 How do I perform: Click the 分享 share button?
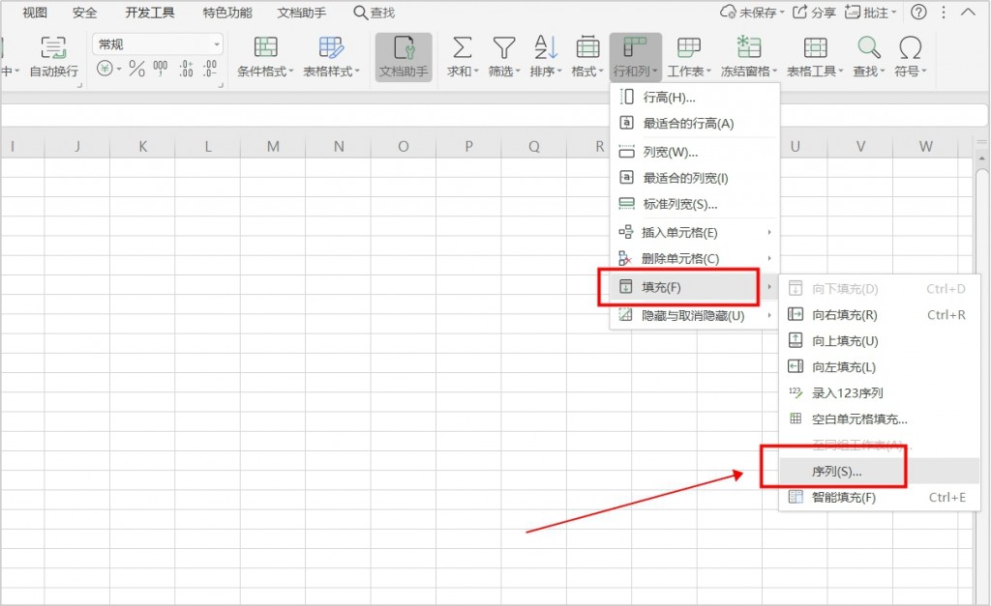tap(814, 12)
